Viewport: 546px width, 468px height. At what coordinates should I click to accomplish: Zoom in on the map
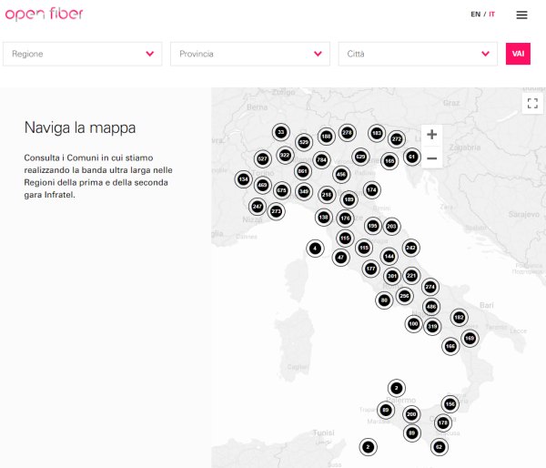click(x=431, y=135)
